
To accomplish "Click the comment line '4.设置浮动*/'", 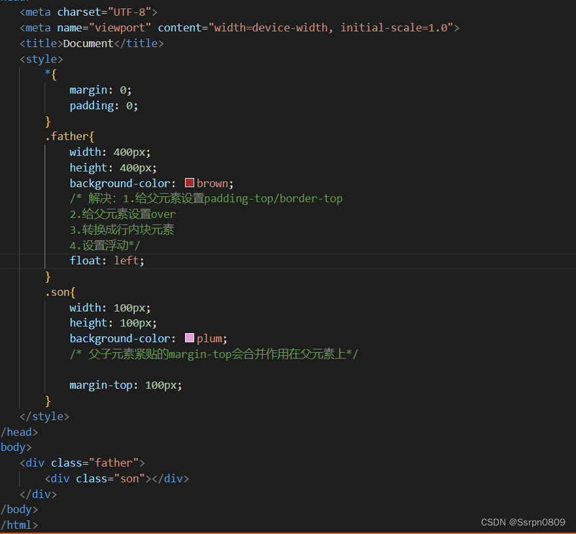I will pos(105,245).
